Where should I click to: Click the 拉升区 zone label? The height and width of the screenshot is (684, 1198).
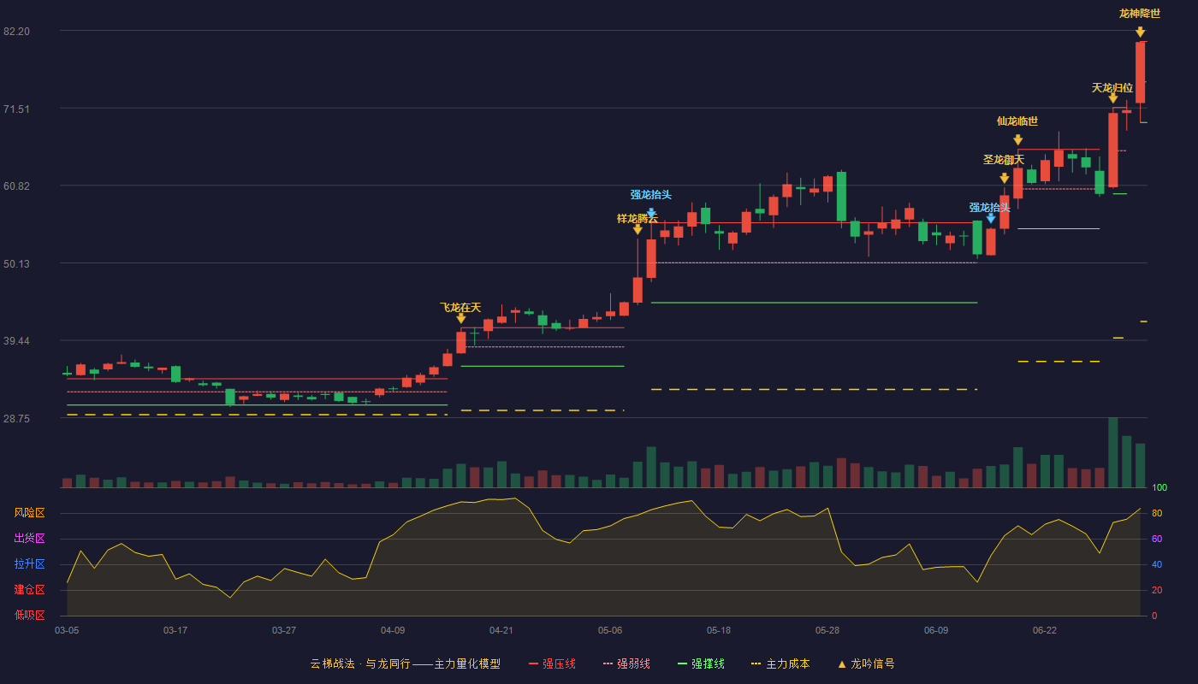[x=29, y=564]
